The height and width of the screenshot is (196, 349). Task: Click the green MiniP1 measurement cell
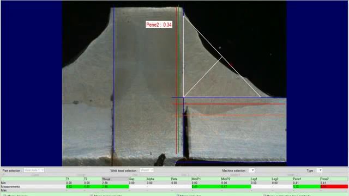[x=206, y=187]
